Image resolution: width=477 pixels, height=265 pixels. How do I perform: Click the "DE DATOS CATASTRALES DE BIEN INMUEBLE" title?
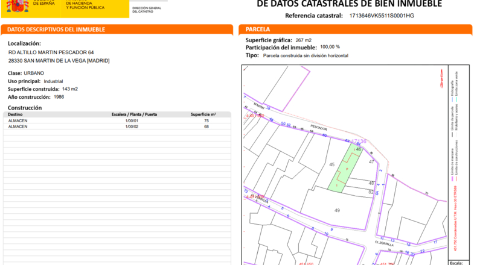[349, 4]
